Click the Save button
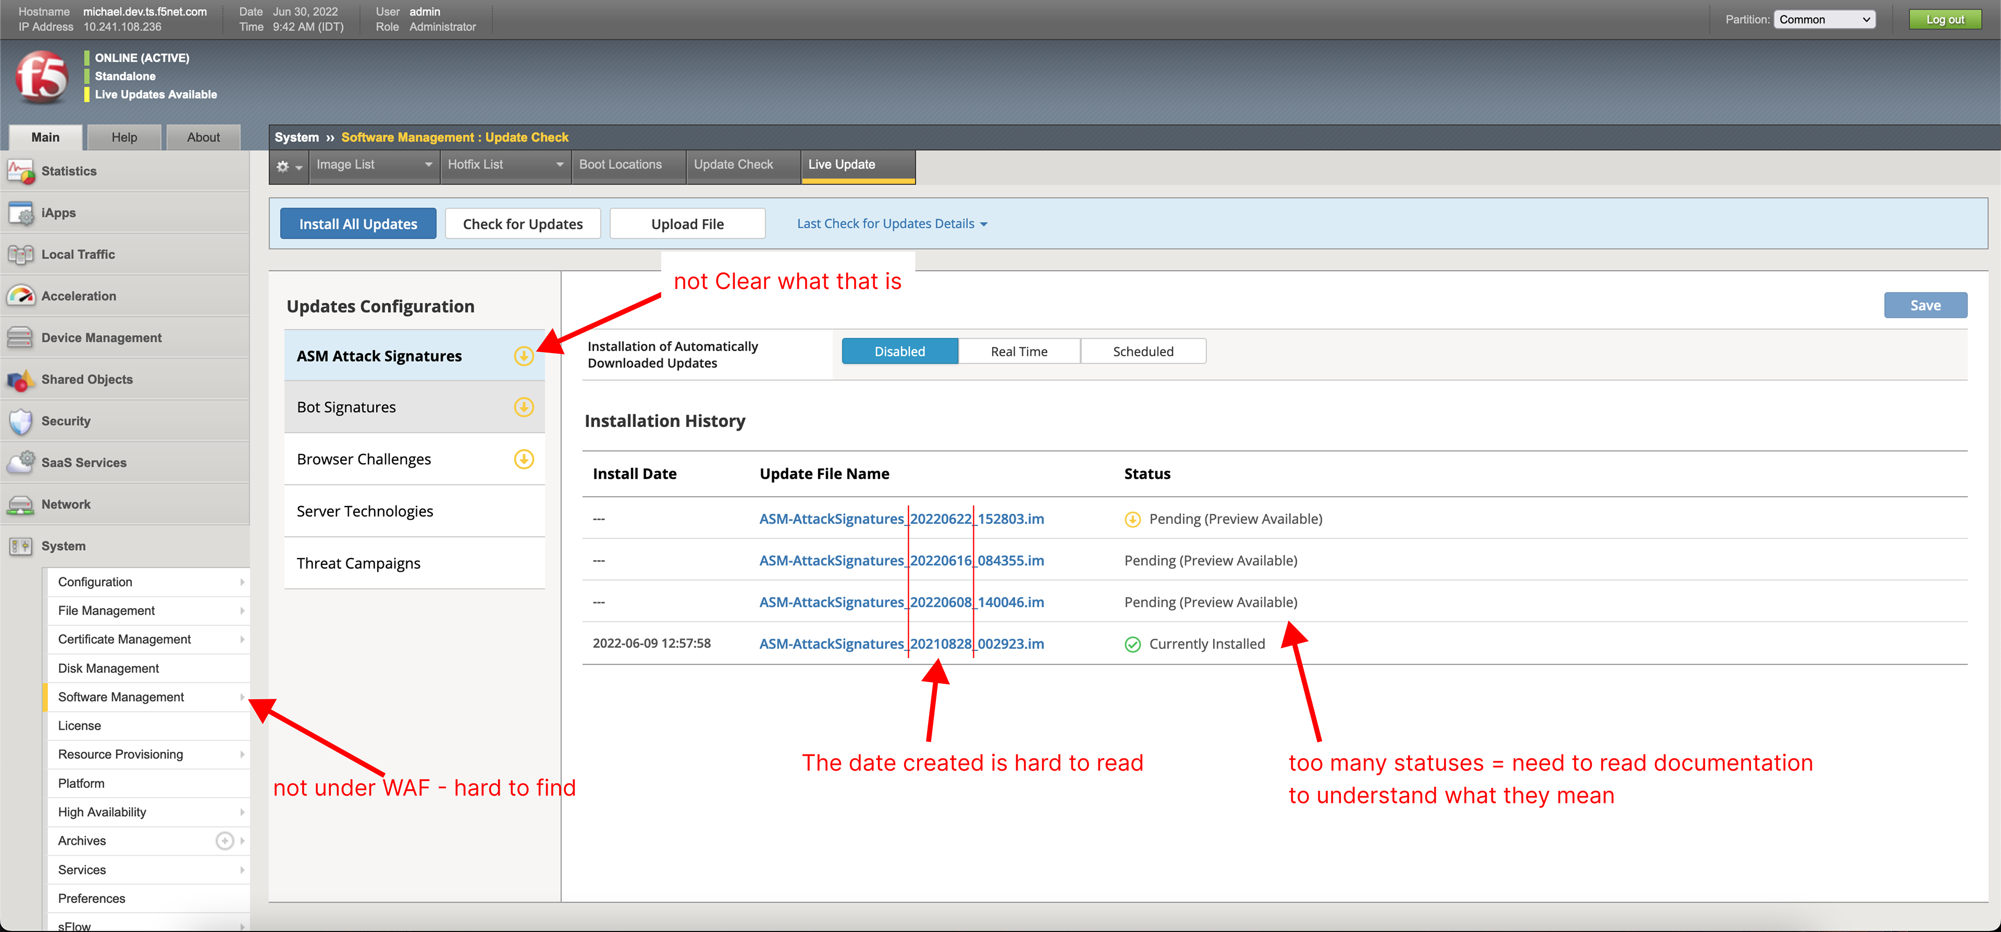This screenshot has height=932, width=2001. pos(1925,306)
